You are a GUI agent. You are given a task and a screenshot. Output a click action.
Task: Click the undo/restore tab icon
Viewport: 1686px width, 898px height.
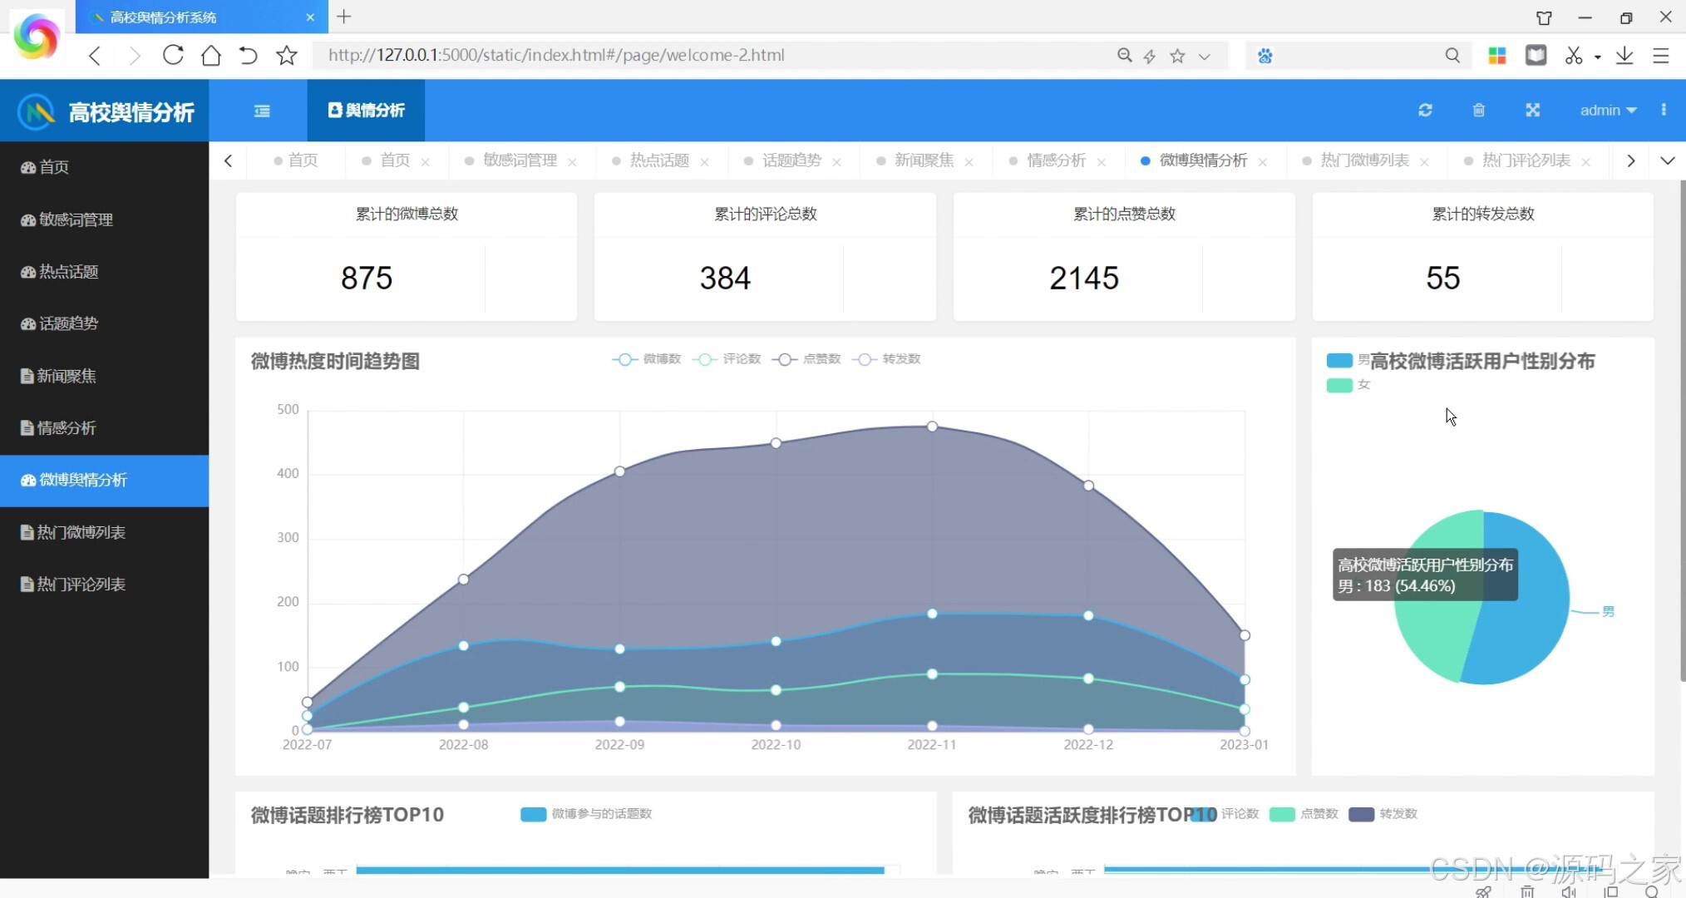(x=248, y=55)
